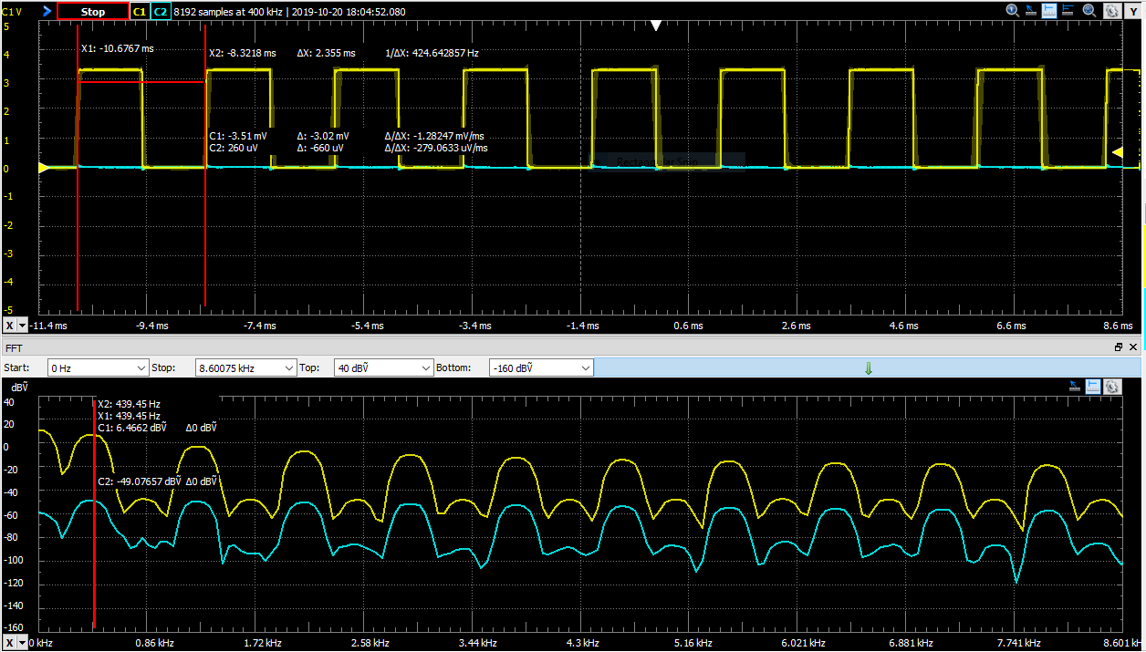Viewport: 1146px width, 652px height.
Task: Click the 8192 samples at 400 kHz status text
Action: click(228, 12)
